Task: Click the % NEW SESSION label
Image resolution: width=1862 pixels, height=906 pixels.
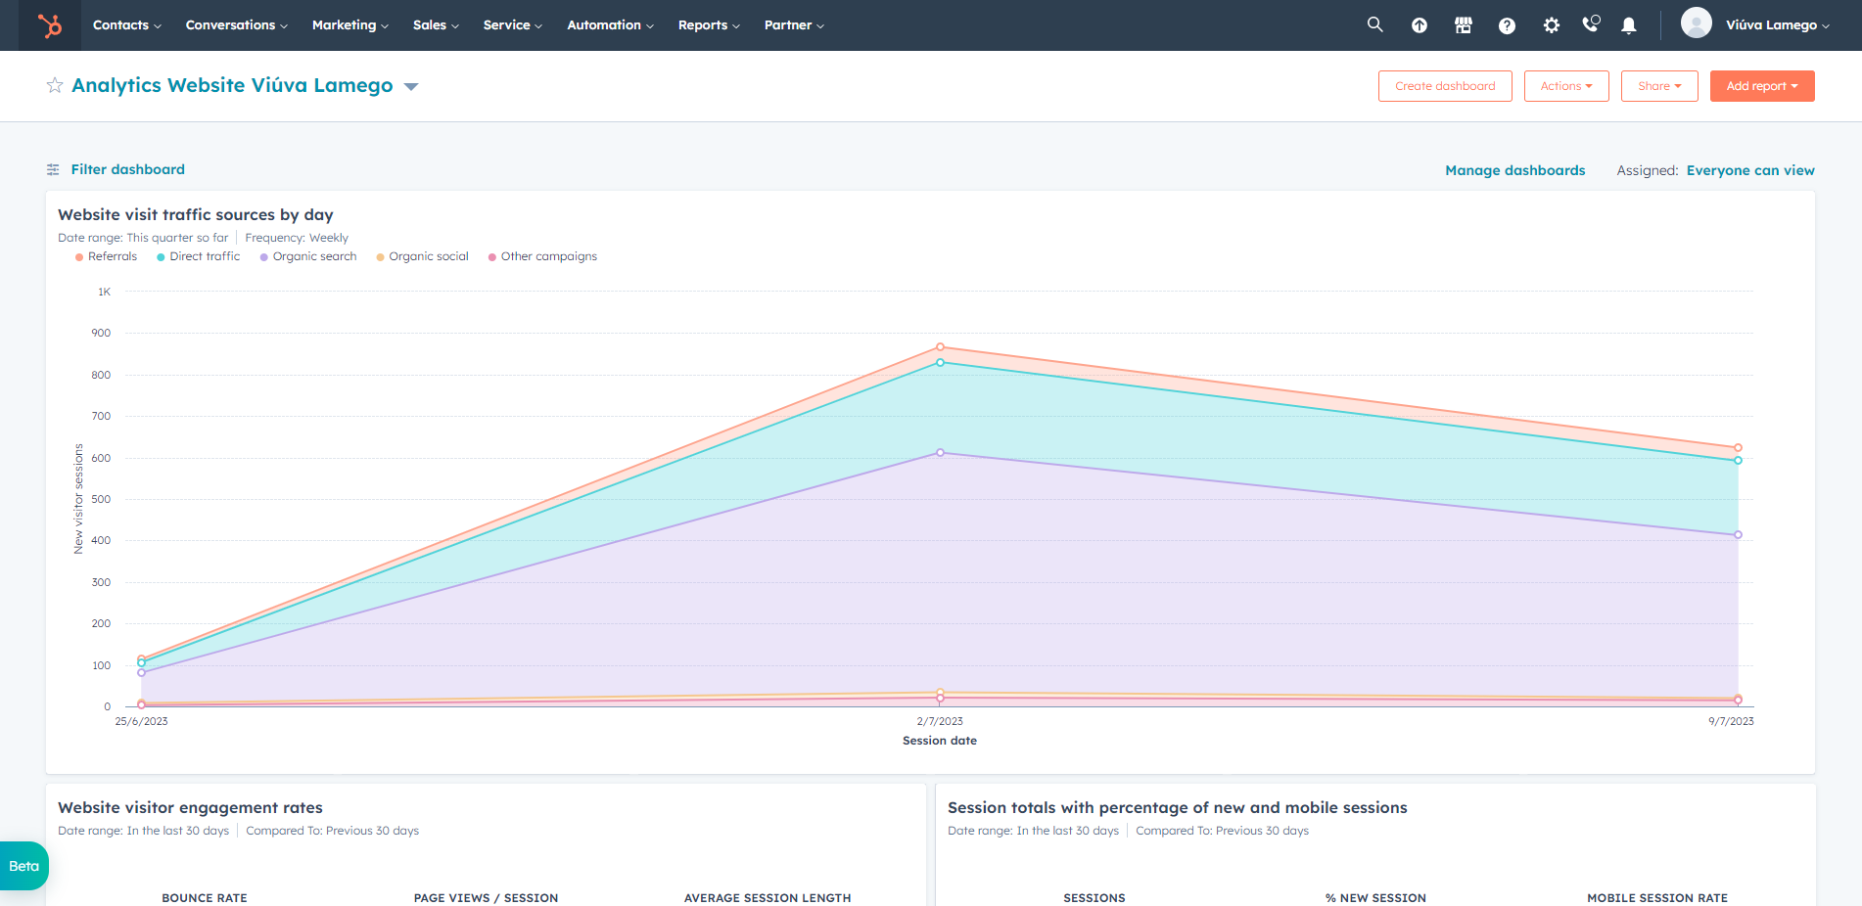Action: point(1375,898)
